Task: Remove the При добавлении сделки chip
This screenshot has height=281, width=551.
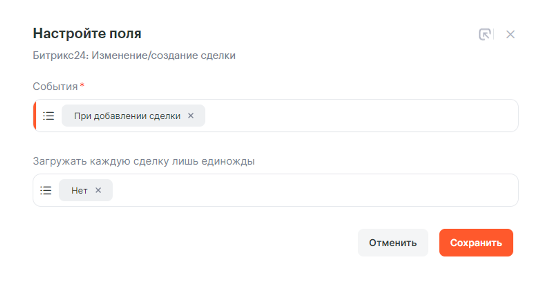Action: click(191, 116)
